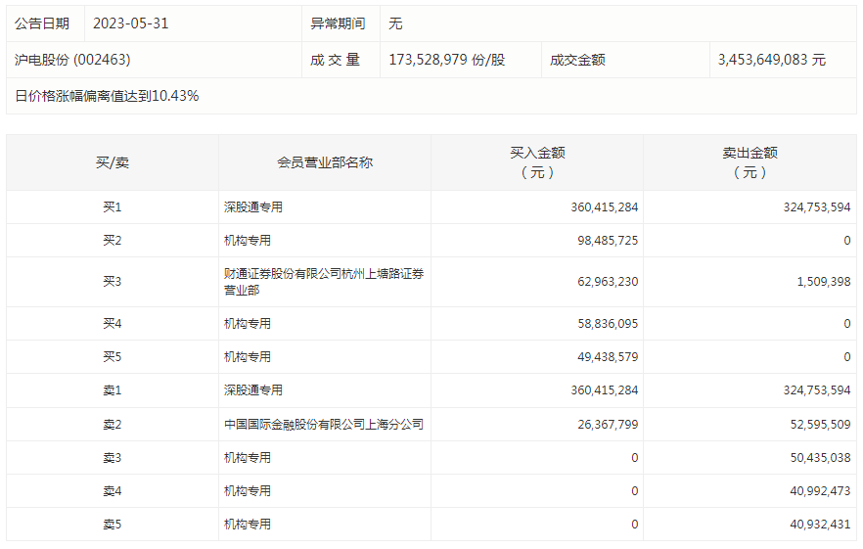863x549 pixels.
Task: Select buy amount 98,485,725
Action: (604, 241)
